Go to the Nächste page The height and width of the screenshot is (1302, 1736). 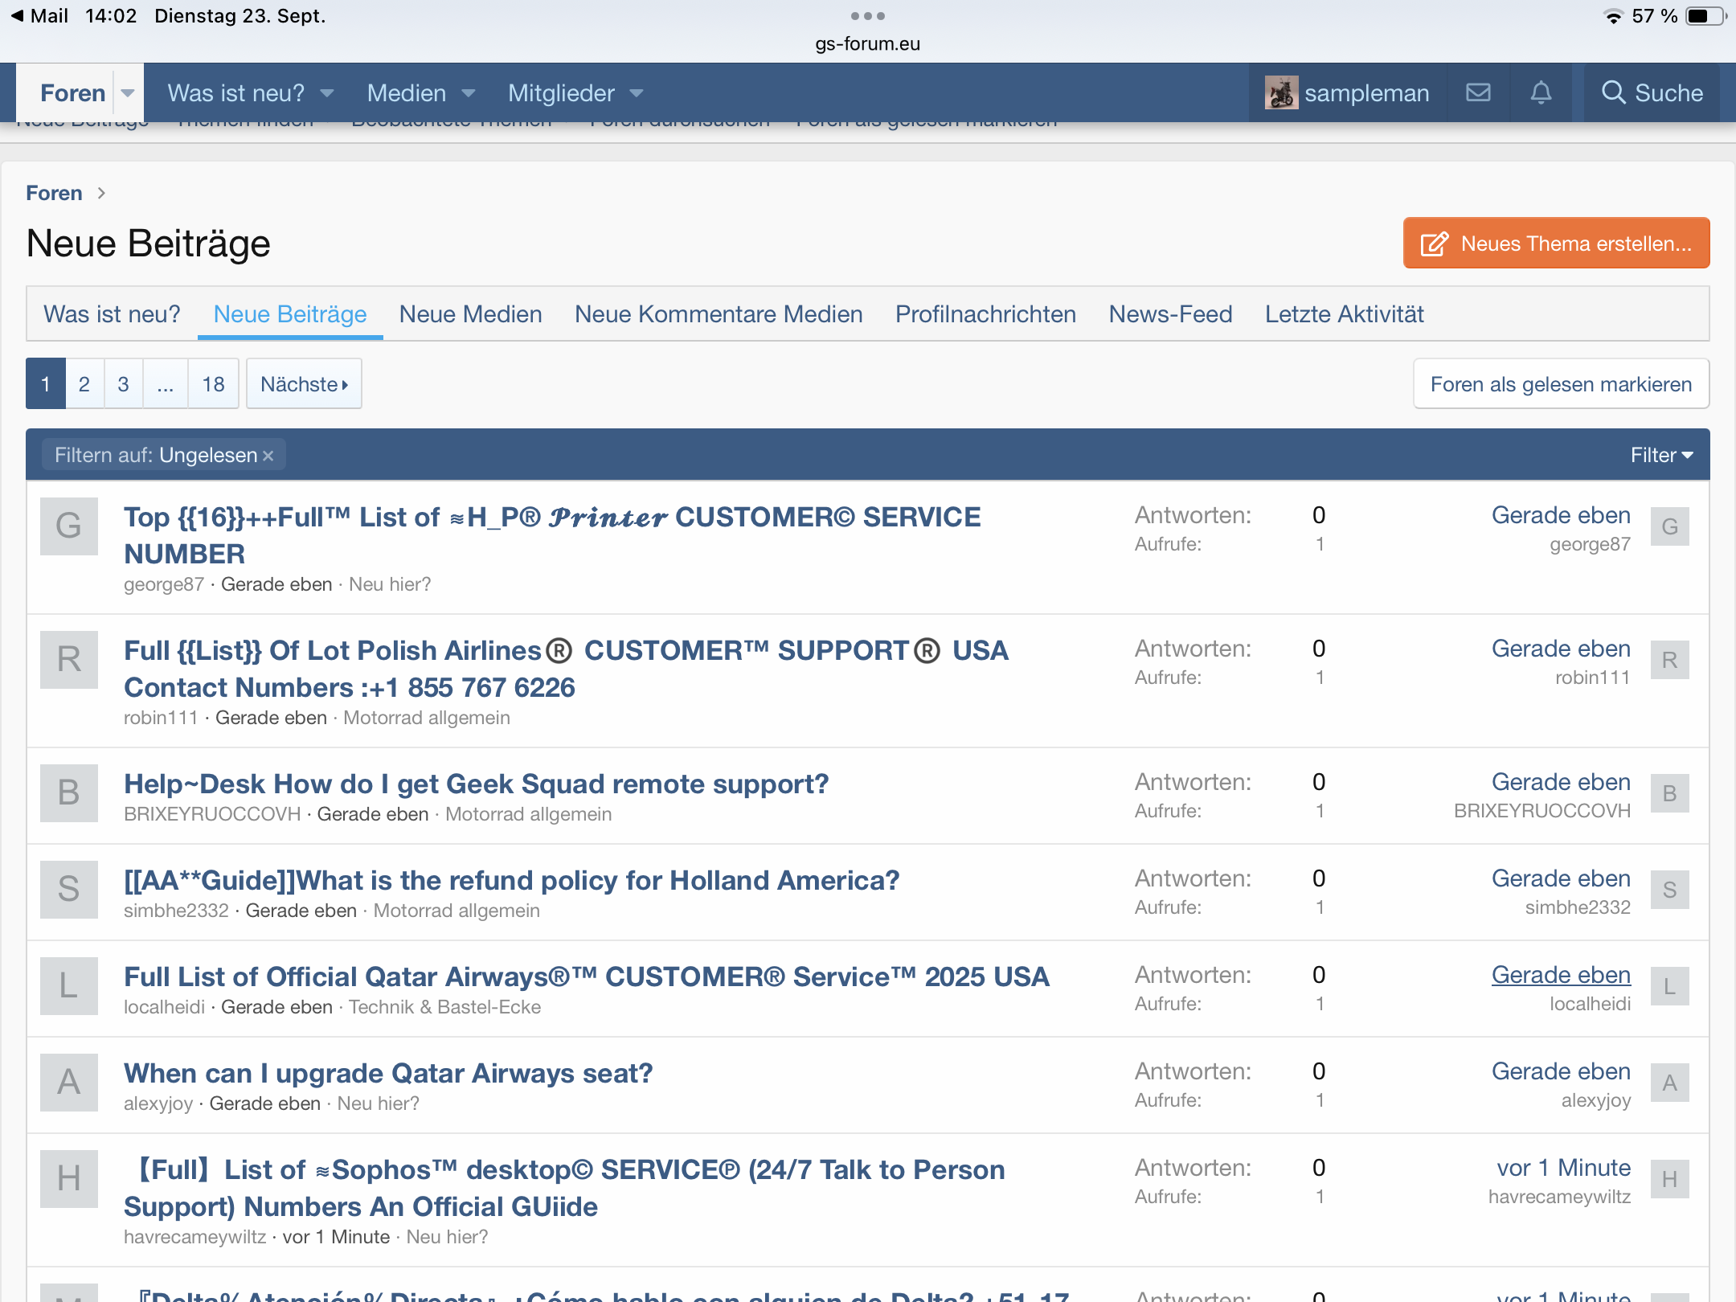(304, 384)
